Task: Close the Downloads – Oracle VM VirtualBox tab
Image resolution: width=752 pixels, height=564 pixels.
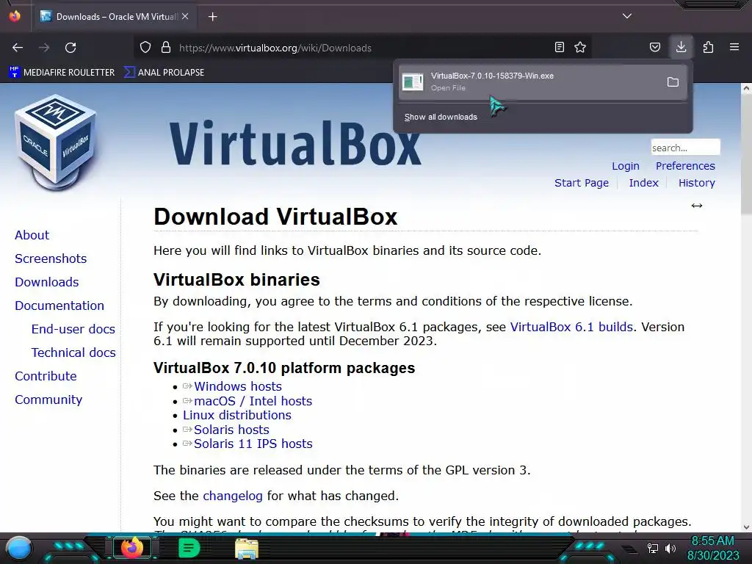Action: (x=185, y=16)
